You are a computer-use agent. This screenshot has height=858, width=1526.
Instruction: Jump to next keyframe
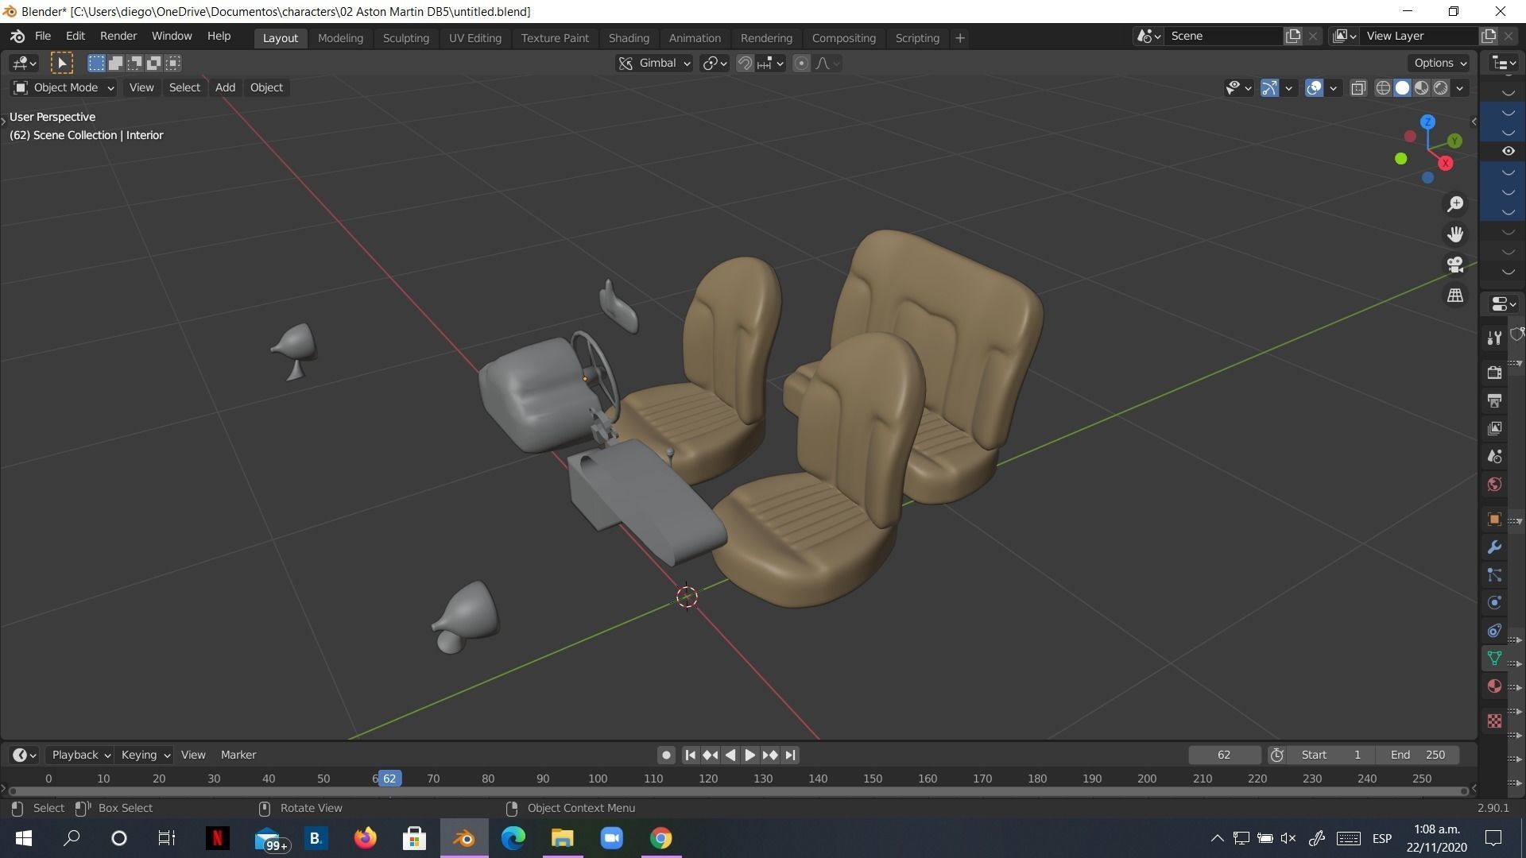tap(769, 755)
